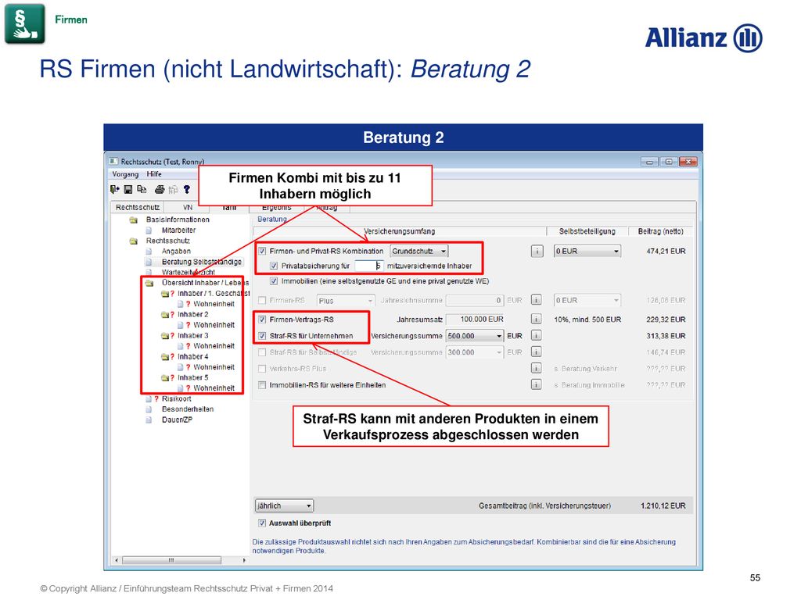Uncheck the Firmen-Vertrags-RS checkbox
The image size is (801, 600).
tap(262, 320)
